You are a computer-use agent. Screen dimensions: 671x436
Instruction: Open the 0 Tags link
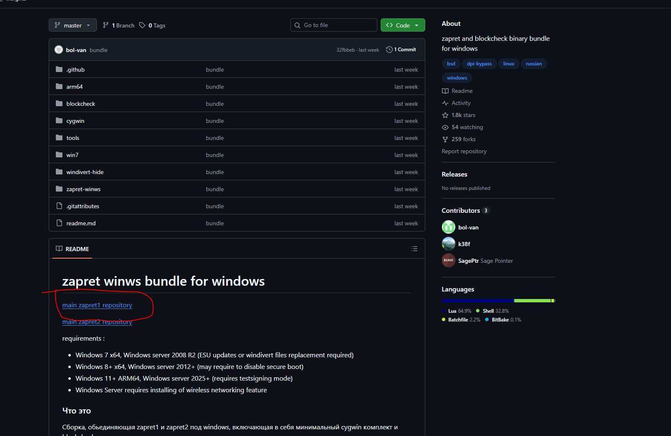152,25
